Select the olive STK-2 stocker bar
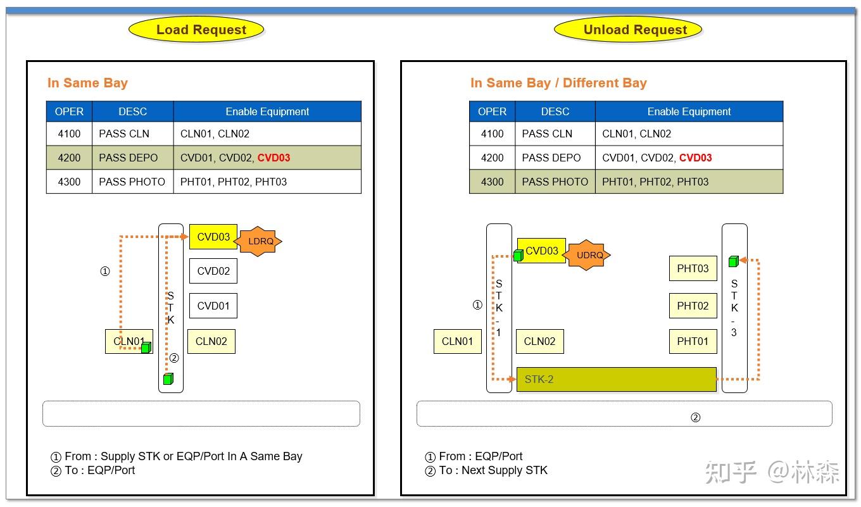This screenshot has height=507, width=861. click(x=617, y=380)
